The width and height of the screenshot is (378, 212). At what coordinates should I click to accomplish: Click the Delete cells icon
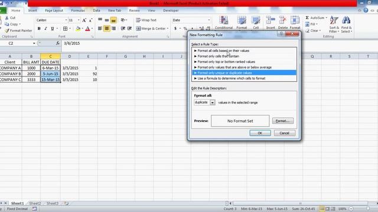point(283,21)
